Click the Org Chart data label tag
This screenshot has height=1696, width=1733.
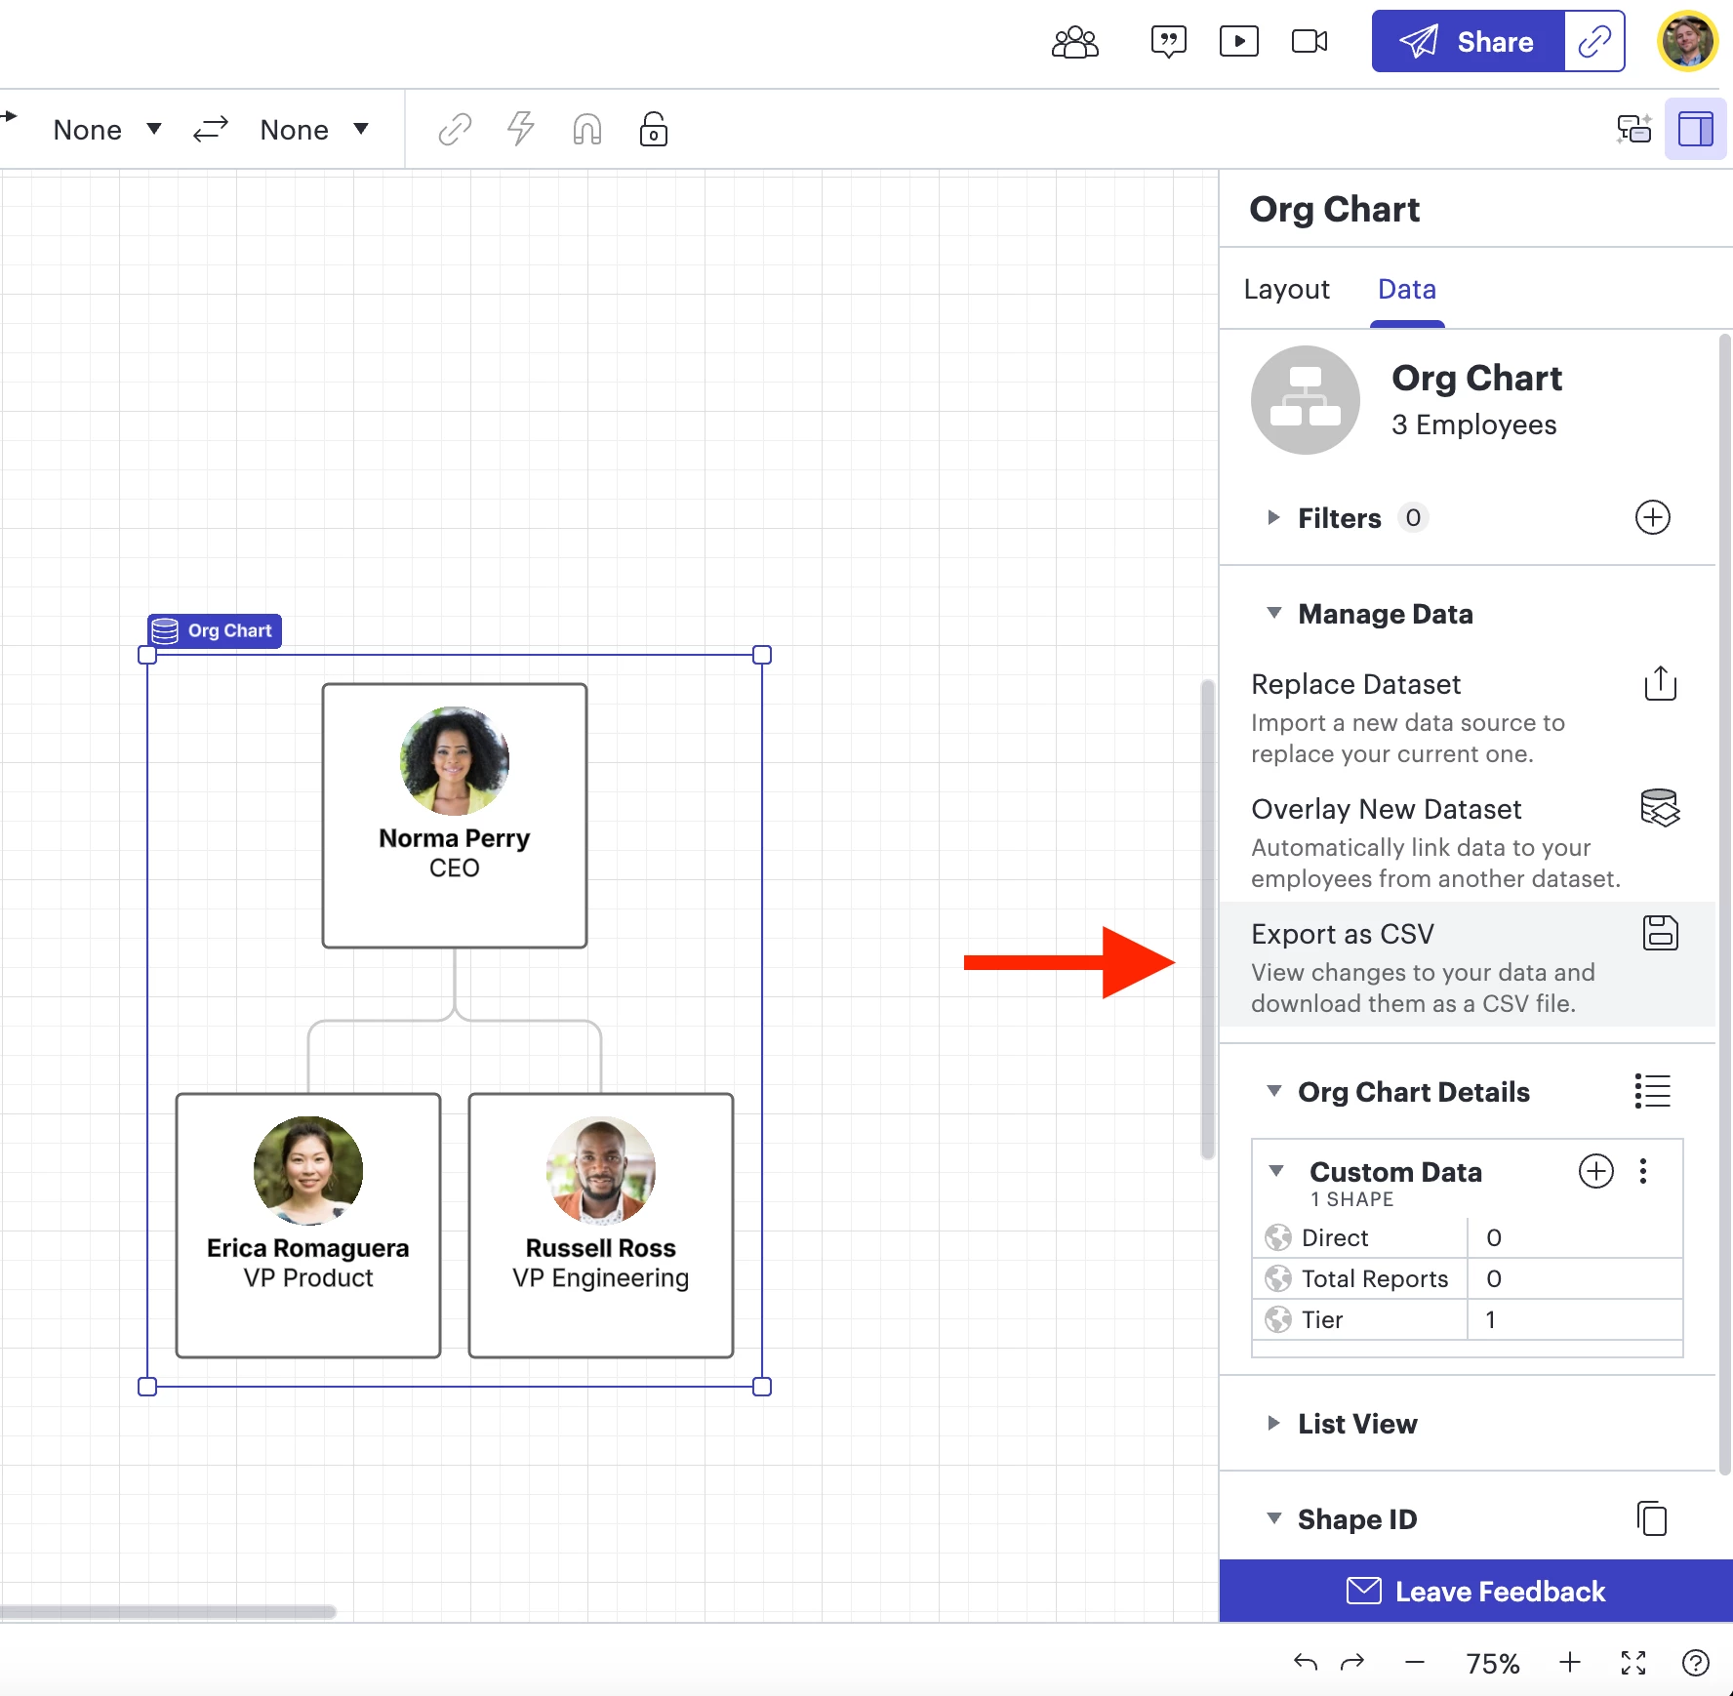tap(215, 630)
